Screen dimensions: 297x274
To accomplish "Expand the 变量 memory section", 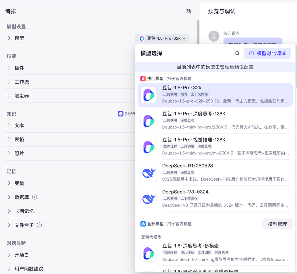I will (9, 183).
